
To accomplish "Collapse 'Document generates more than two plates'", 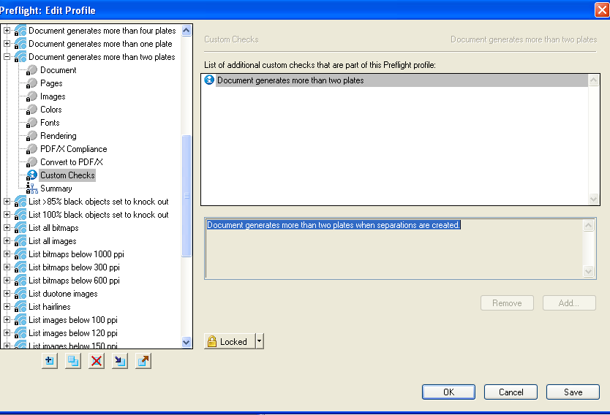I will click(x=7, y=57).
